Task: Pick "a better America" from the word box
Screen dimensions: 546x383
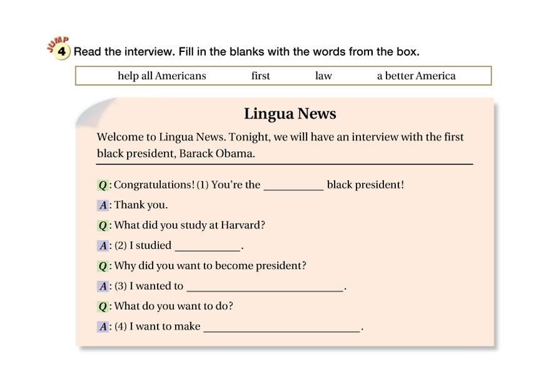Action: [416, 76]
